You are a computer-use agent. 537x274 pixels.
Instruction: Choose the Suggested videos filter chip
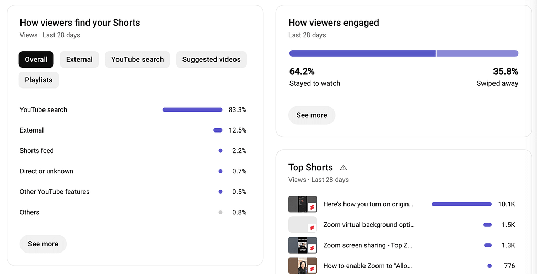[x=211, y=60]
